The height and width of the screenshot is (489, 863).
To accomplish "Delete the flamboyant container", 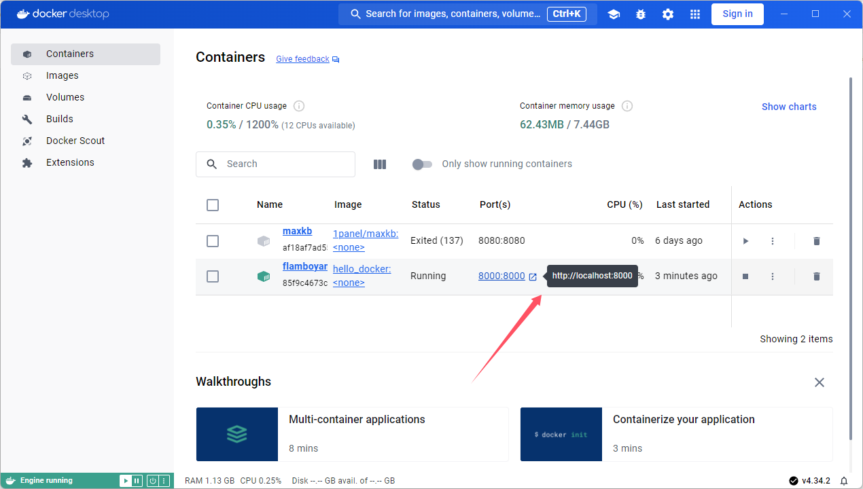I will [817, 276].
